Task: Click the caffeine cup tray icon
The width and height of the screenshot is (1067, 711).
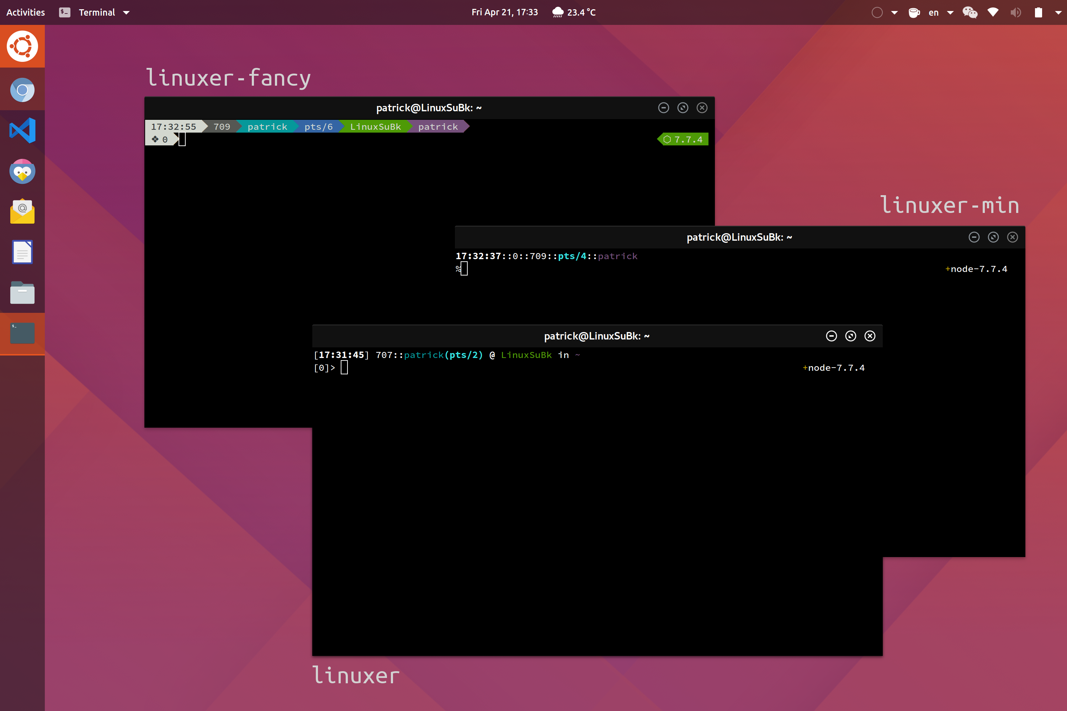Action: [x=914, y=12]
